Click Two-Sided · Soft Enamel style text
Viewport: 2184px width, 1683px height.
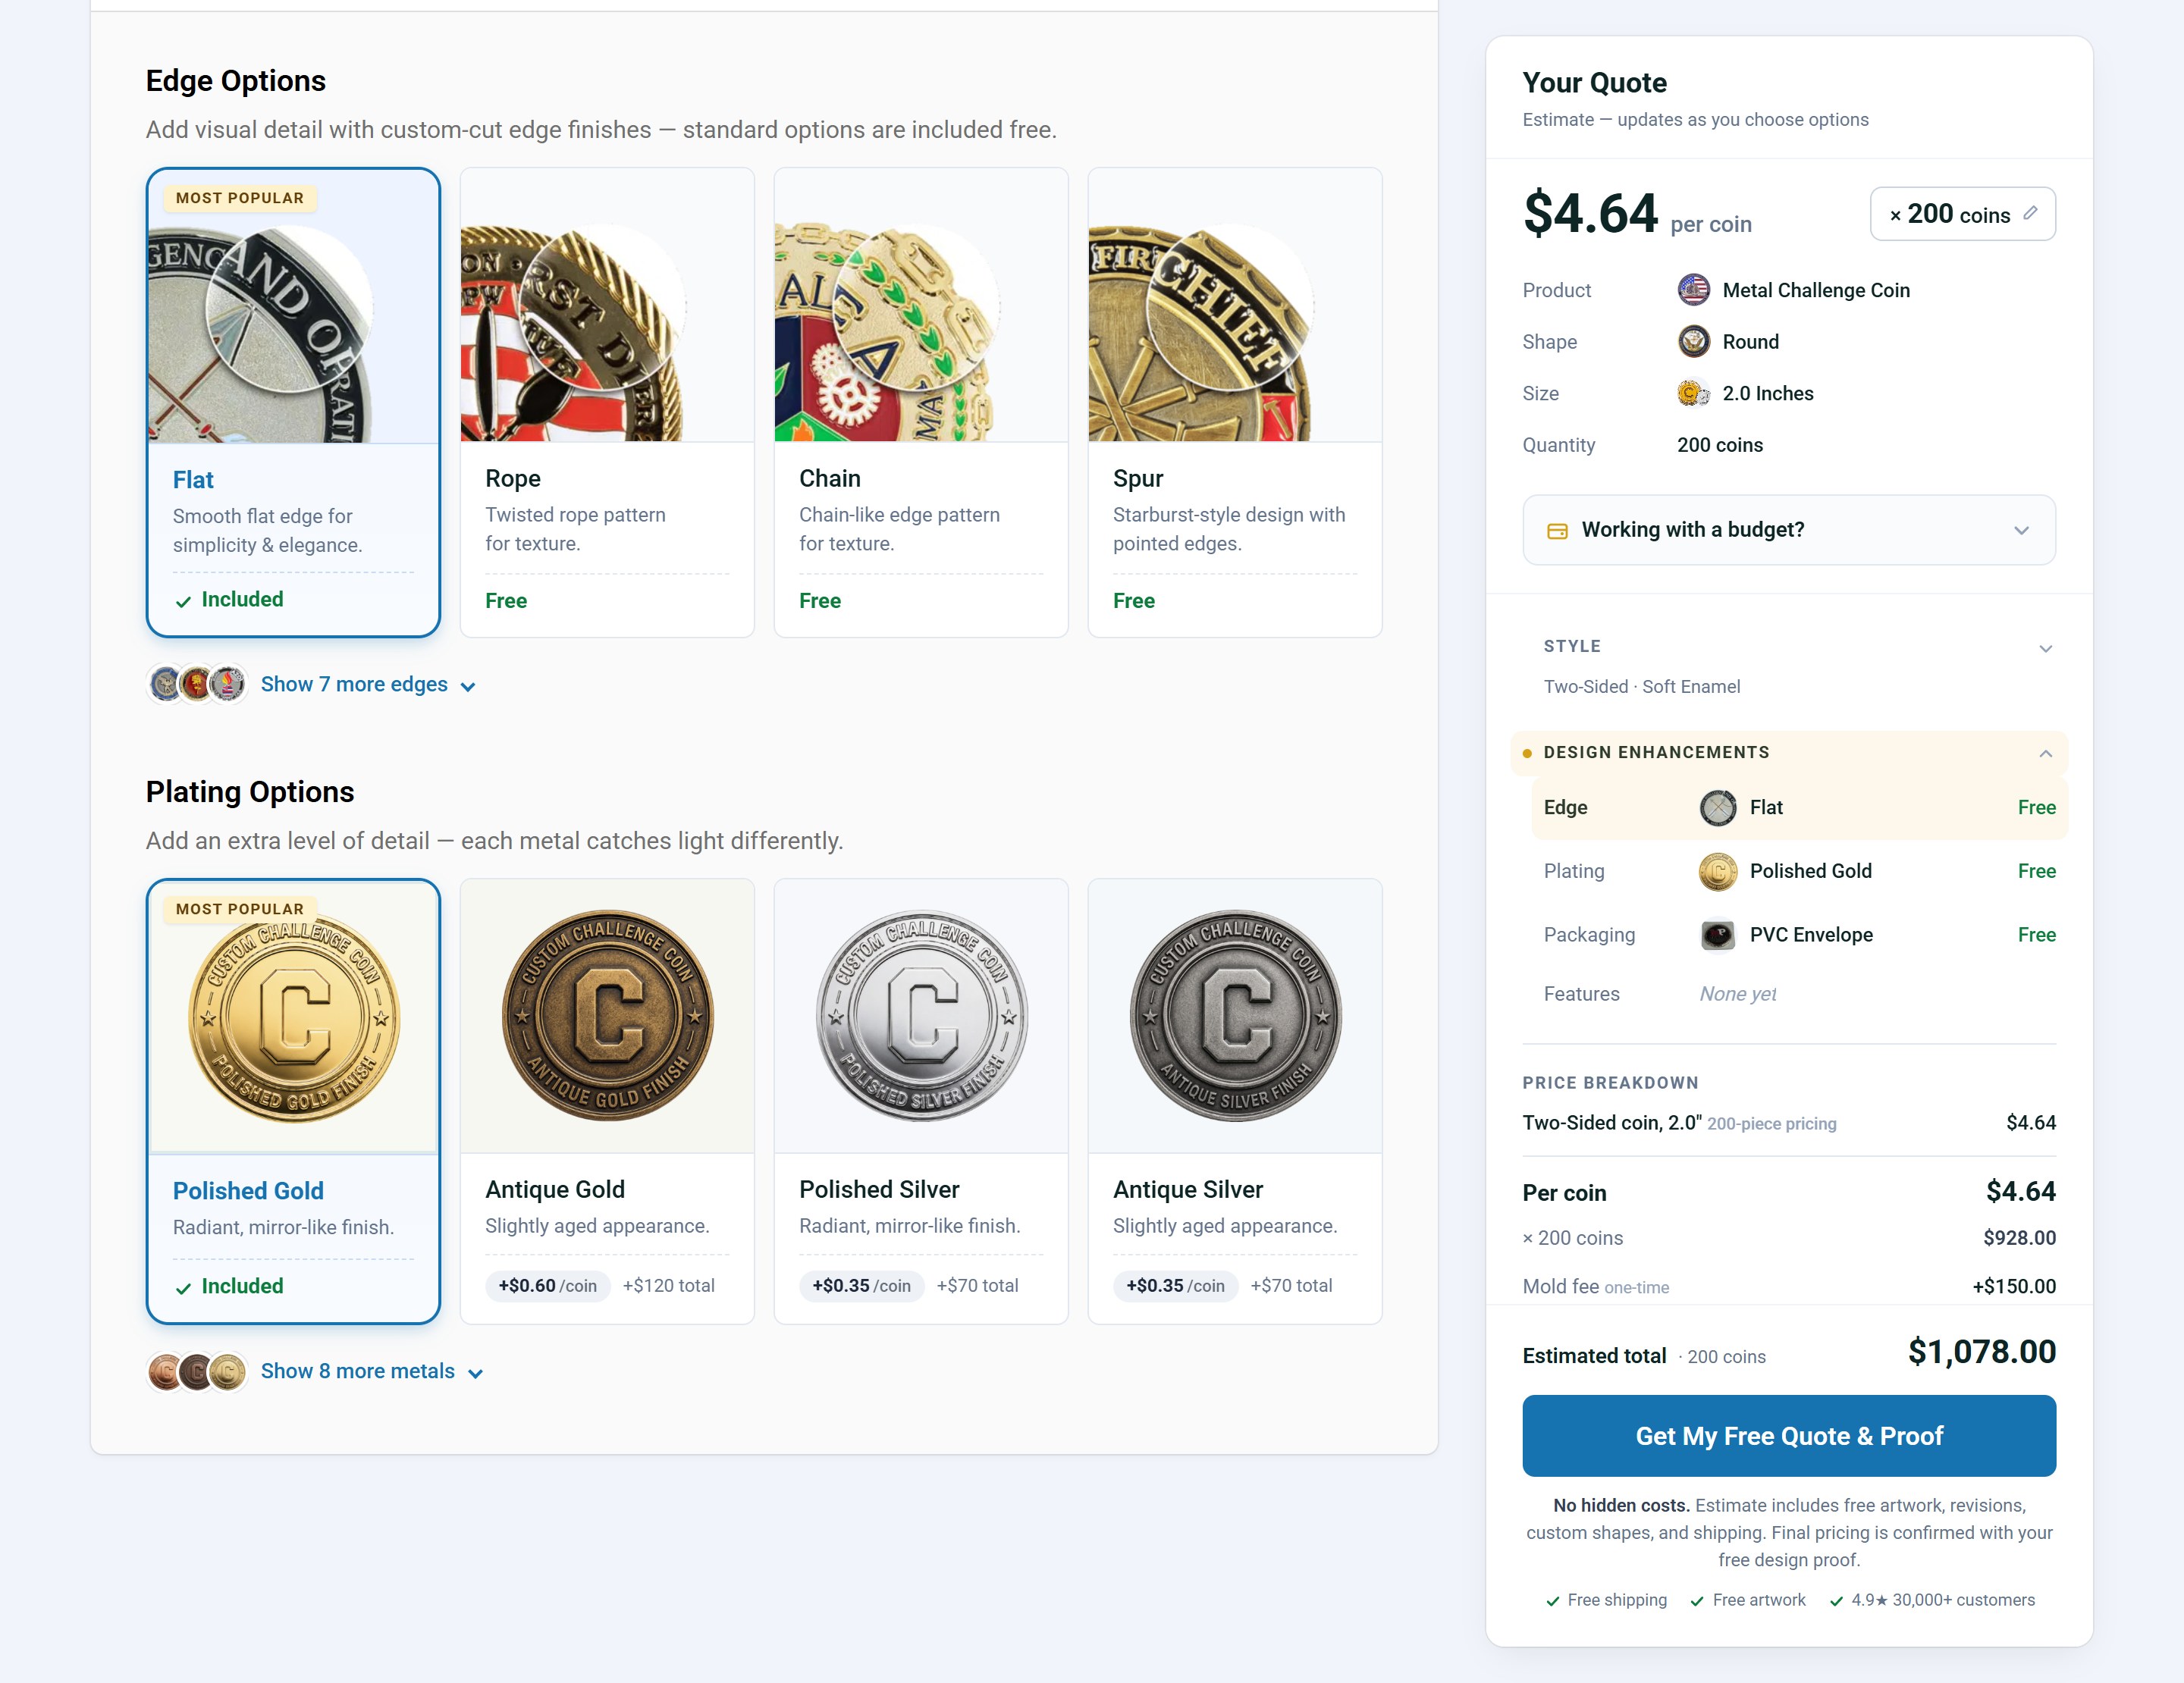pos(1641,687)
